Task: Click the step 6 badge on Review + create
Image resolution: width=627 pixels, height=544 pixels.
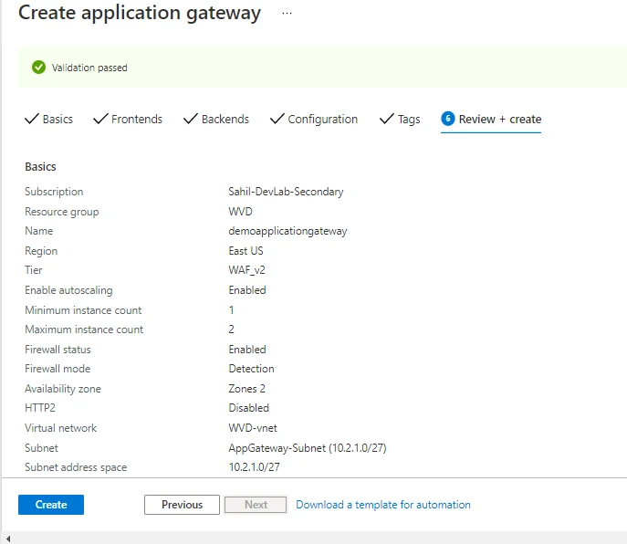Action: [447, 119]
